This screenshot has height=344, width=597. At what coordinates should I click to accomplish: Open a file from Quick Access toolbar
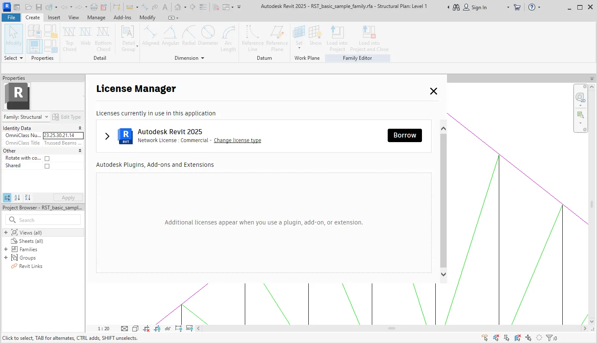(x=28, y=7)
